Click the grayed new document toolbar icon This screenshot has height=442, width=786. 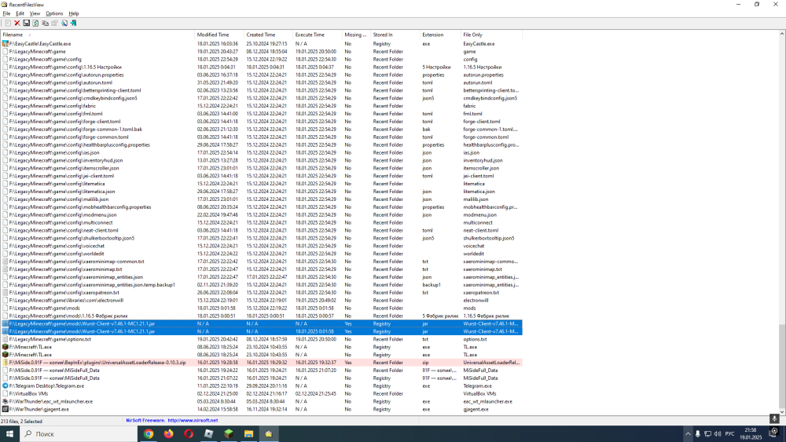(x=8, y=23)
